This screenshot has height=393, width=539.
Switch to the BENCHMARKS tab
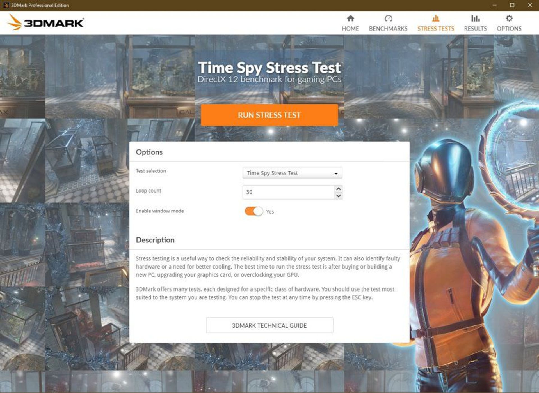click(388, 23)
